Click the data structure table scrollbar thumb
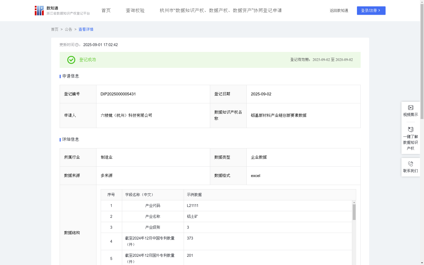This screenshot has height=265, width=424. coord(354,212)
